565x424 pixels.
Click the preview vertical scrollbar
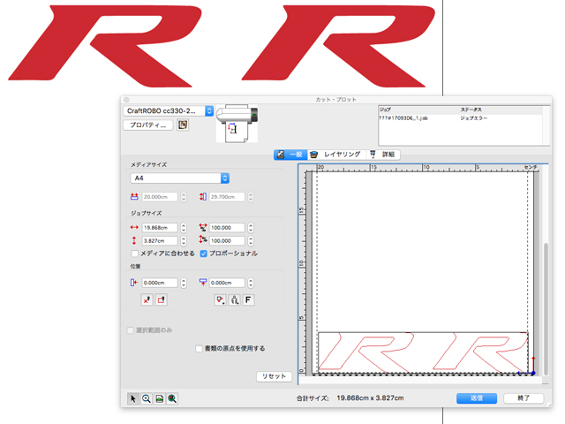tap(546, 309)
